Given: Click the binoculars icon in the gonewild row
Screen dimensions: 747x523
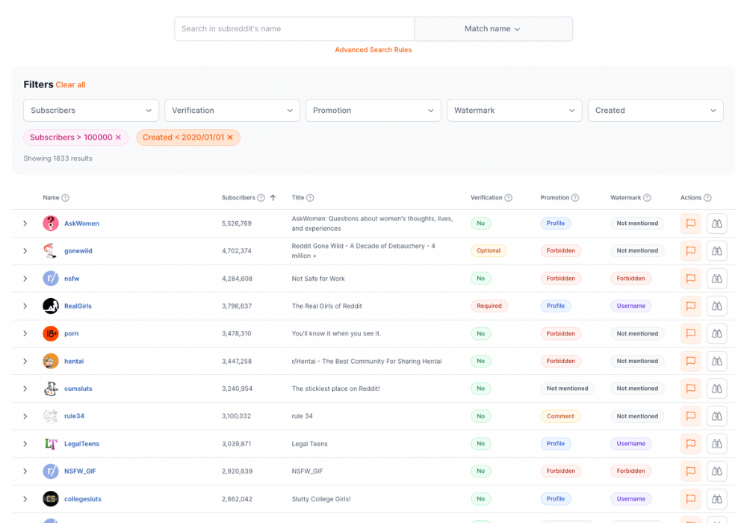Looking at the screenshot, I should pyautogui.click(x=716, y=251).
